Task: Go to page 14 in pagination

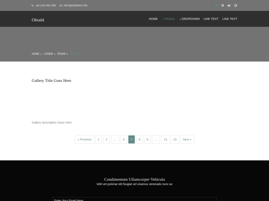Action: [165, 139]
